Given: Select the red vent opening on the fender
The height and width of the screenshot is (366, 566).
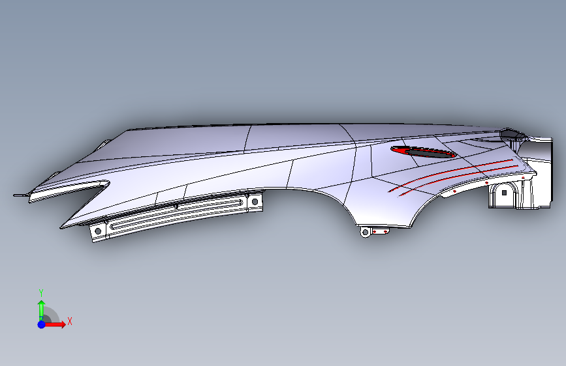Looking at the screenshot, I should click(x=424, y=152).
